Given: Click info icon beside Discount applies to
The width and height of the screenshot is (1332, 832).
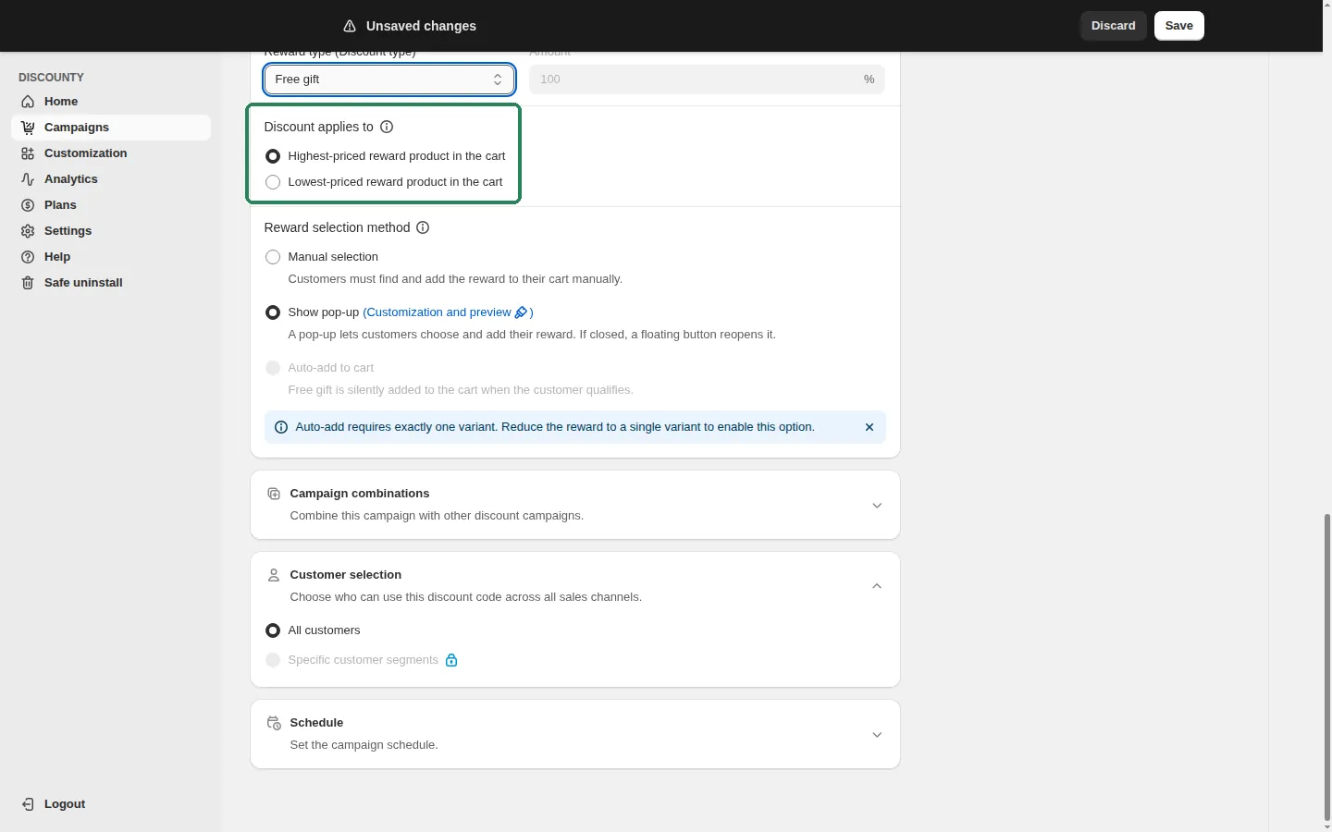Looking at the screenshot, I should tap(387, 127).
